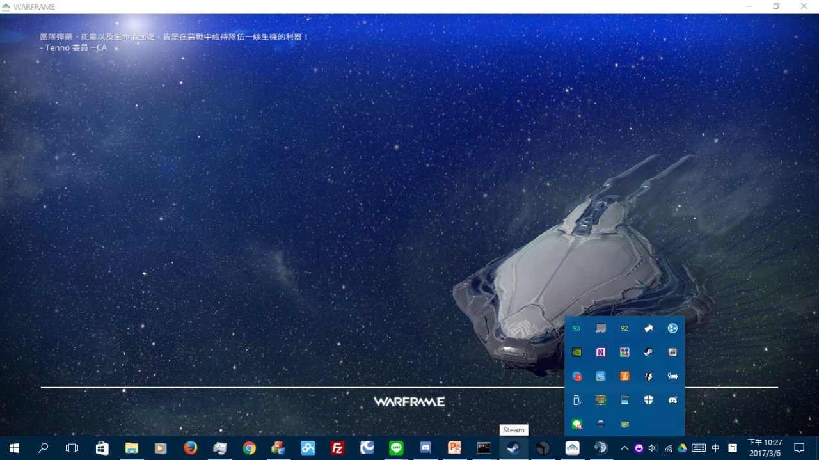The image size is (819, 460).
Task: Open the Discord icon in tray popup
Action: coord(672,400)
